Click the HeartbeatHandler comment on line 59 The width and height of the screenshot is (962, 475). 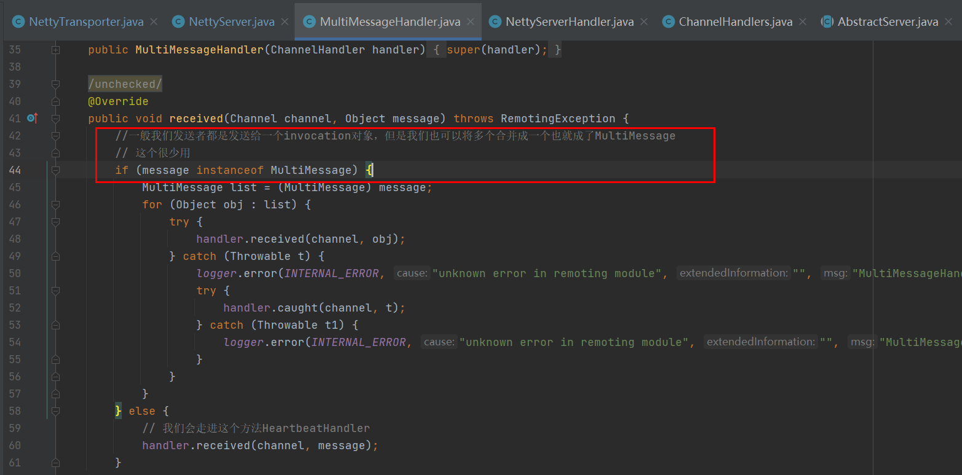[x=256, y=428]
